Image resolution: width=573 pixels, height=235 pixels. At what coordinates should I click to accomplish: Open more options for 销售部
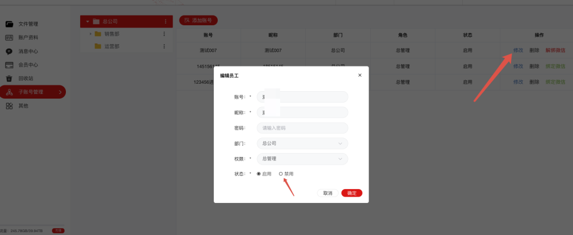coord(164,34)
